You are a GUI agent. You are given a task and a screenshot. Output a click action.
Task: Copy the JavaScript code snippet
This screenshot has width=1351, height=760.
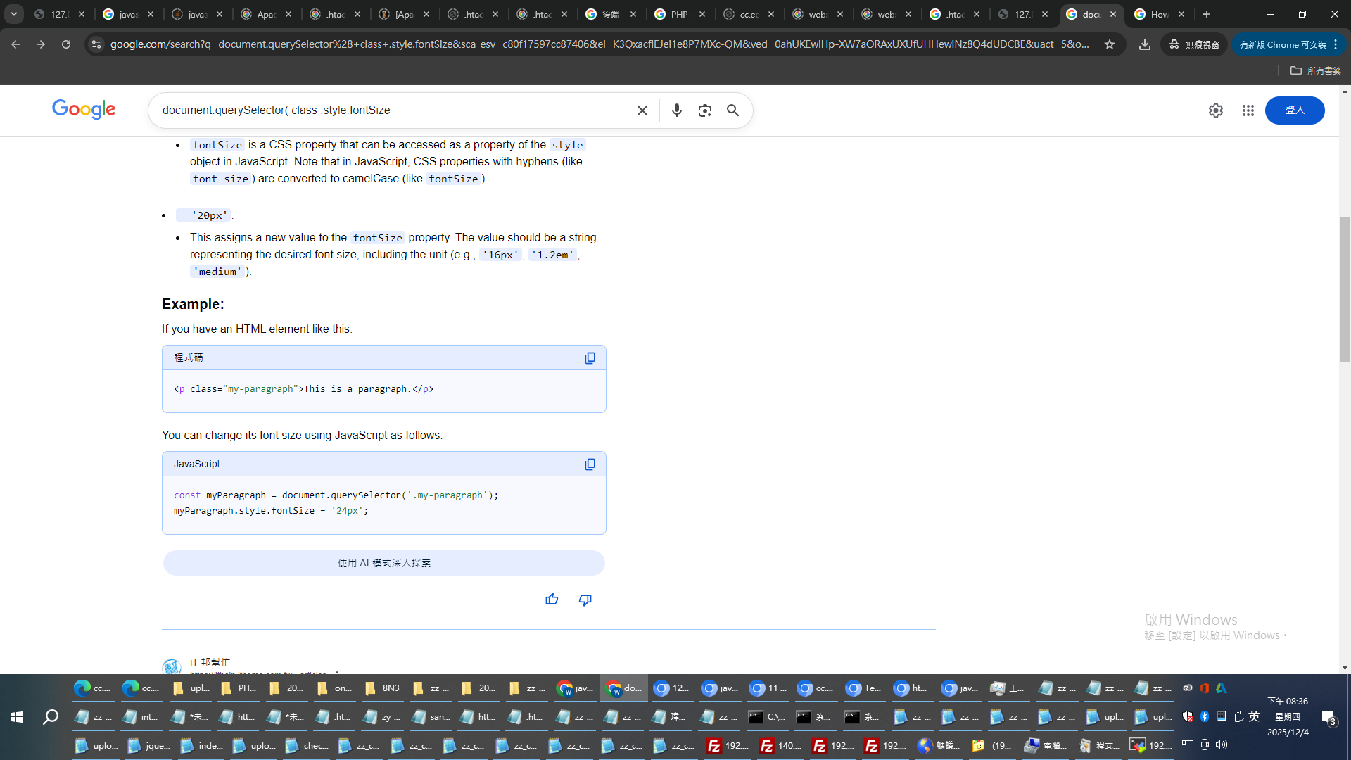click(x=590, y=464)
